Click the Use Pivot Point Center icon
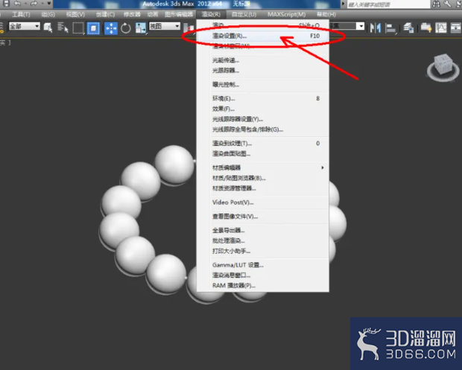This screenshot has width=462, height=370. point(189,28)
